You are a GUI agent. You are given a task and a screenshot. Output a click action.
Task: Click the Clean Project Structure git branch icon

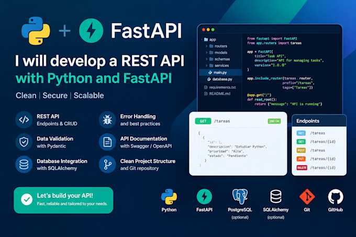tap(107, 164)
